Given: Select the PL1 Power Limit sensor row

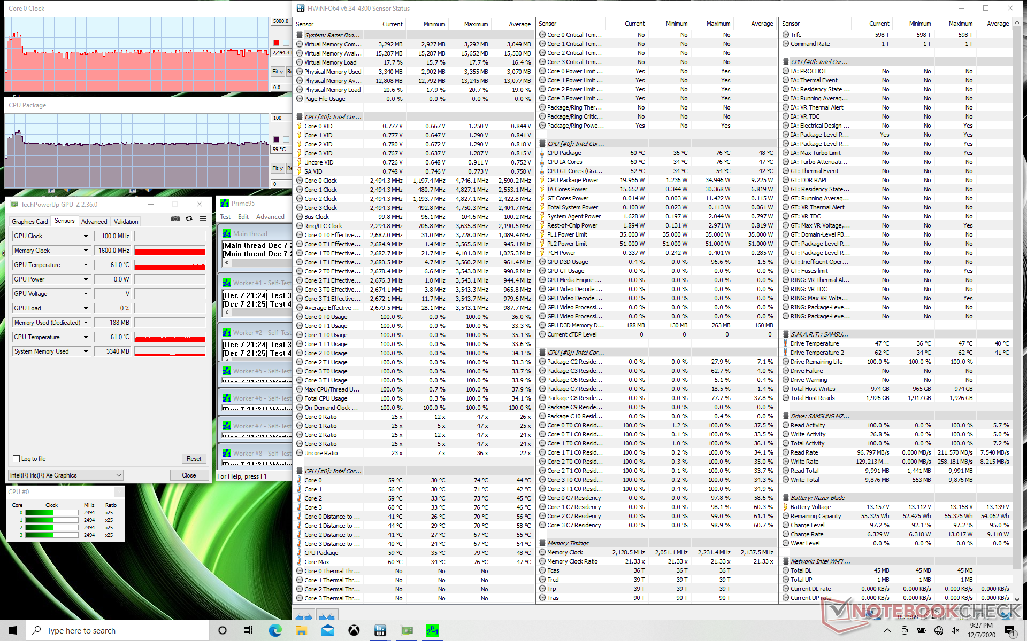Looking at the screenshot, I should [x=656, y=234].
